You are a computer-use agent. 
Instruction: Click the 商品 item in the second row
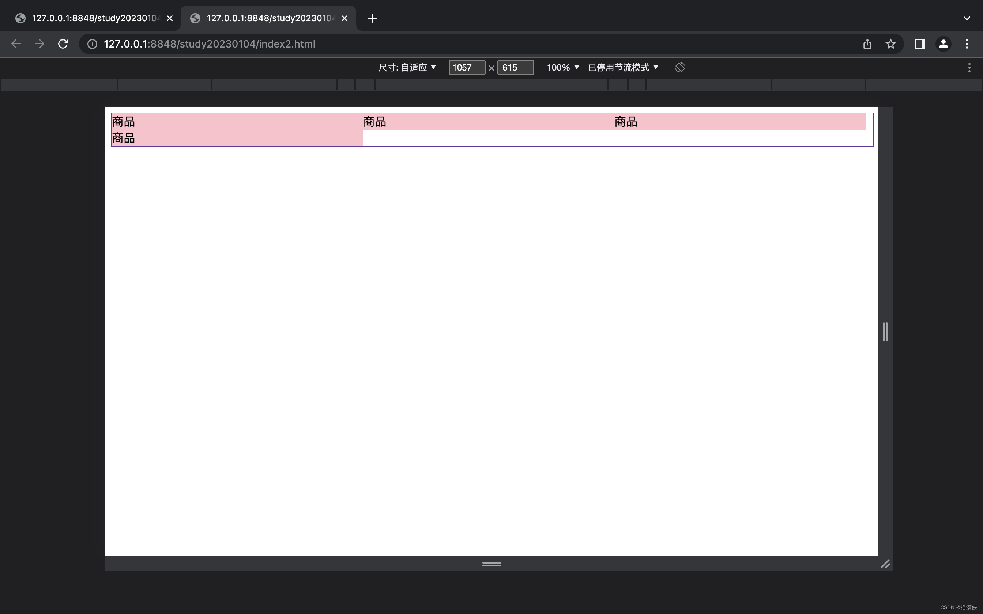237,138
